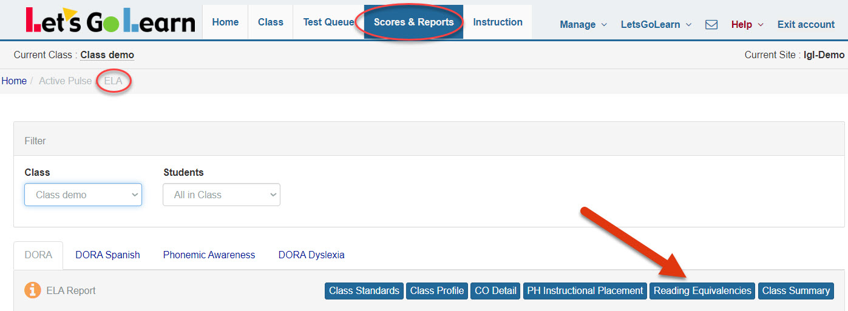Viewport: 848px width, 311px height.
Task: Click the Exit account link
Action: 806,25
